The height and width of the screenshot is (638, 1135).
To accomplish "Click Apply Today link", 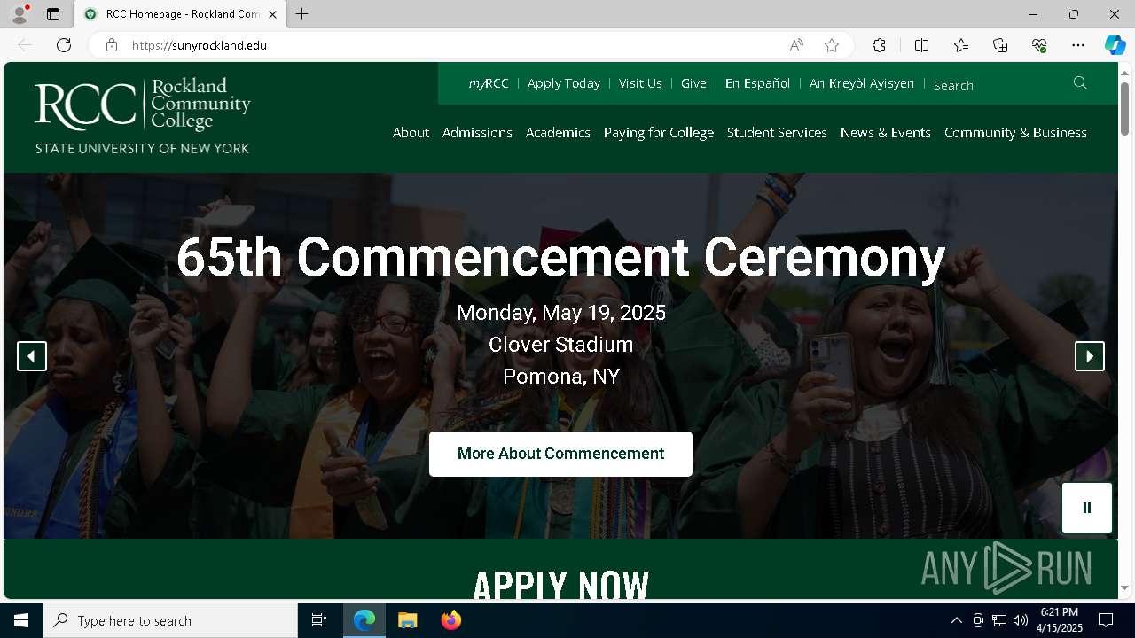I will point(564,83).
